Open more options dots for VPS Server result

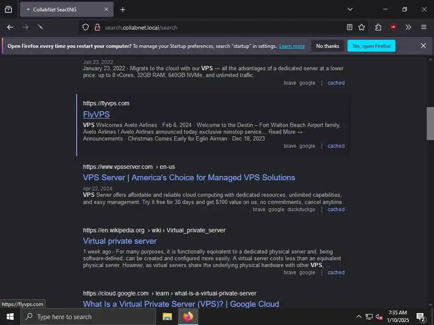pos(322,209)
